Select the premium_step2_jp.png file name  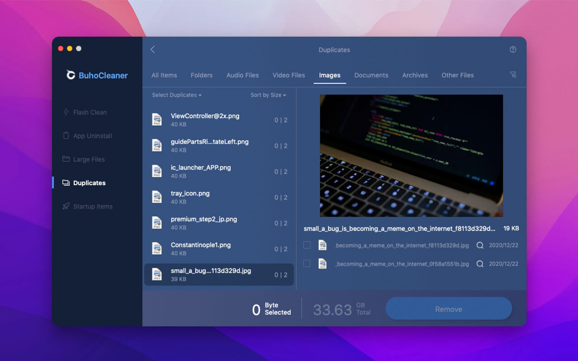coord(204,219)
